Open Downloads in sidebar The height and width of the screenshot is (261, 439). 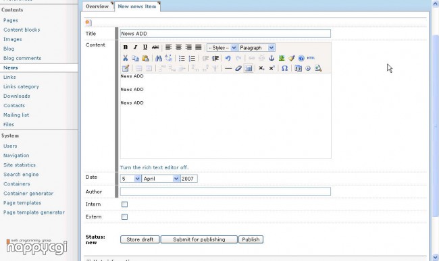point(16,96)
